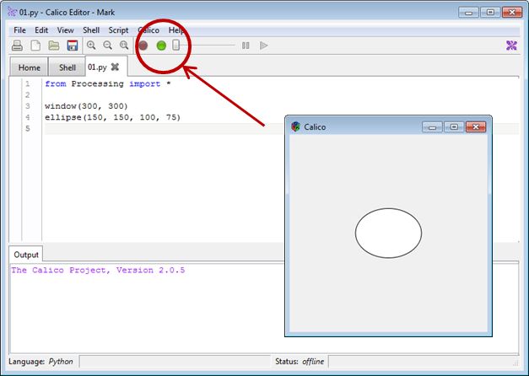529x376 pixels.
Task: Click the drawn ellipse in Calico window
Action: point(388,233)
